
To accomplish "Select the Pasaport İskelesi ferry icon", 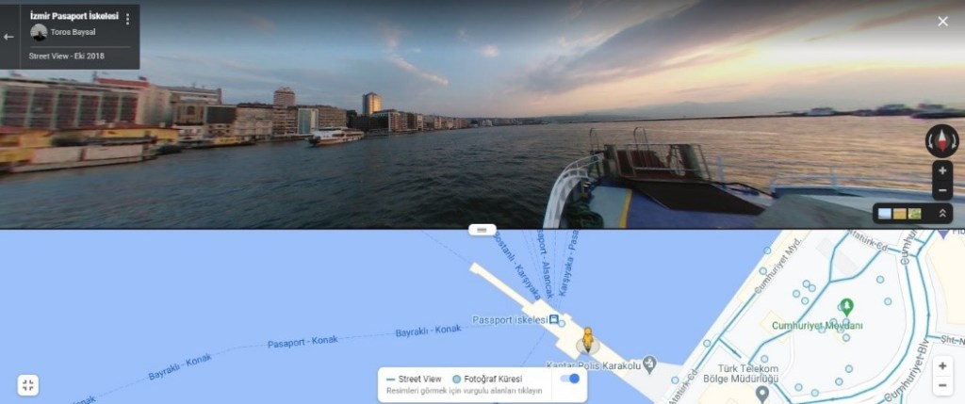I will (554, 319).
